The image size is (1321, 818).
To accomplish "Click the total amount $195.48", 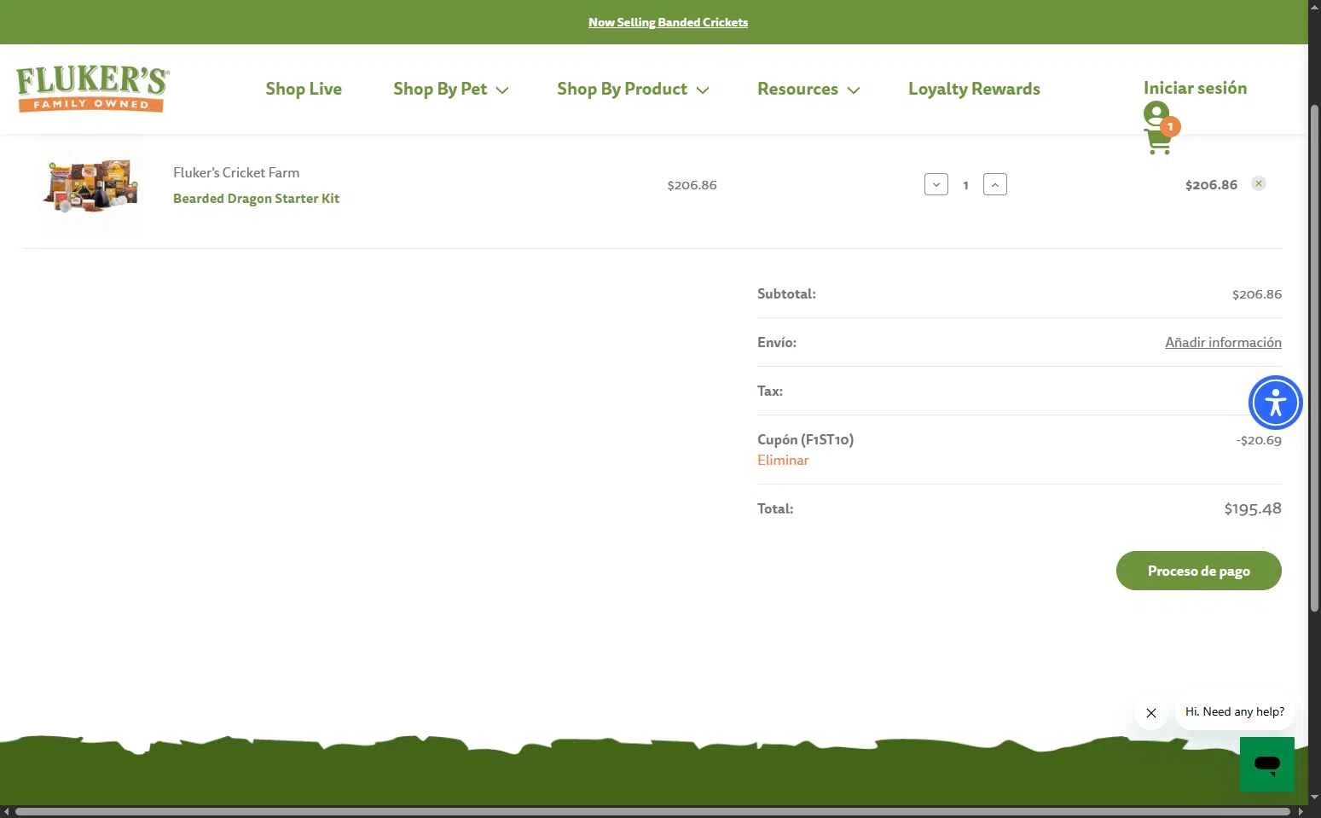I will point(1253,508).
